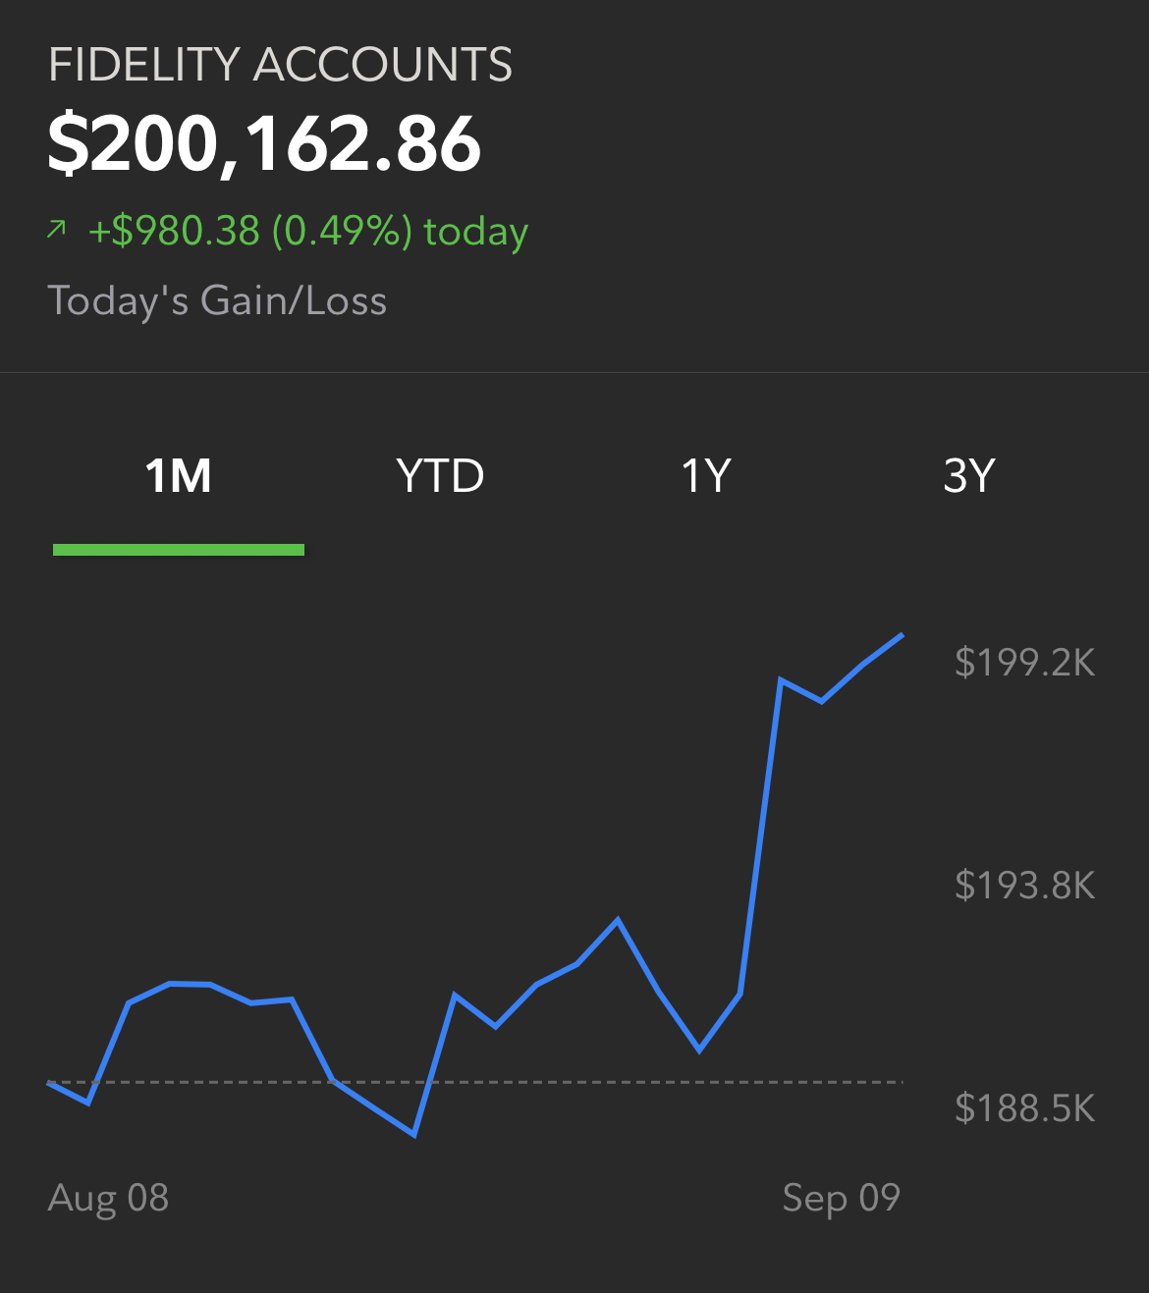
Task: Tap the green underline indicator under 1M
Action: coord(179,550)
